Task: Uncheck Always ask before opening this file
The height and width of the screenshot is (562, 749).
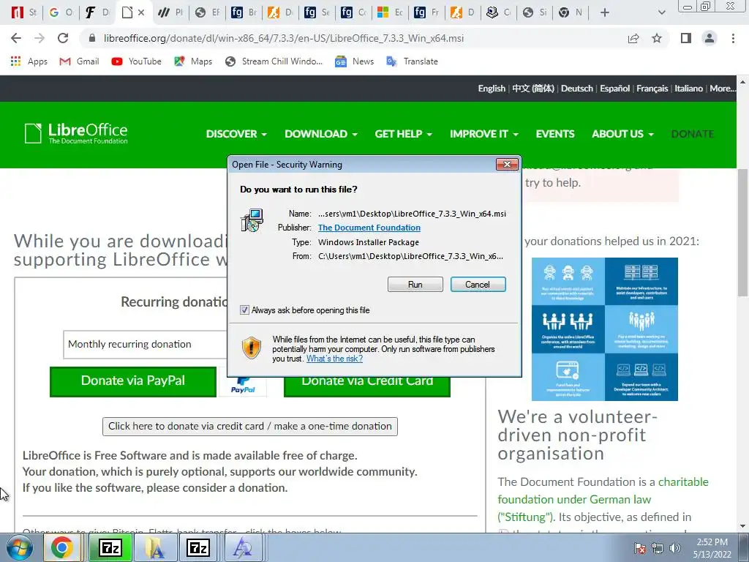Action: click(244, 310)
